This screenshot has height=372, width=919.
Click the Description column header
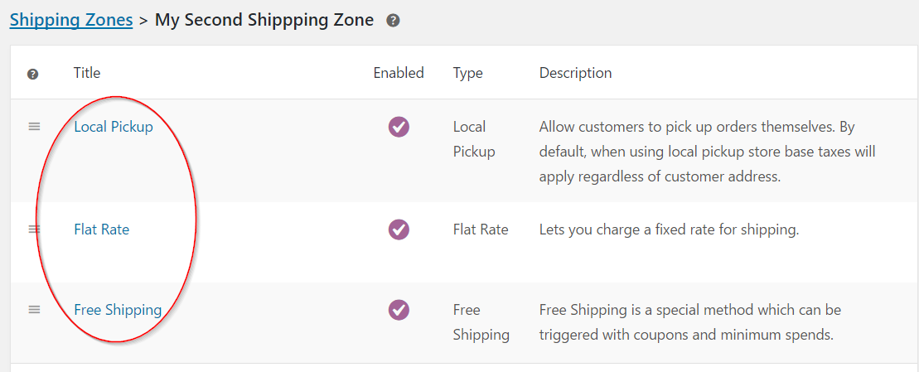[575, 73]
